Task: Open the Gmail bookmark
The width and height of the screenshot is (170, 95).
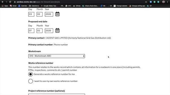Action: (13, 6)
